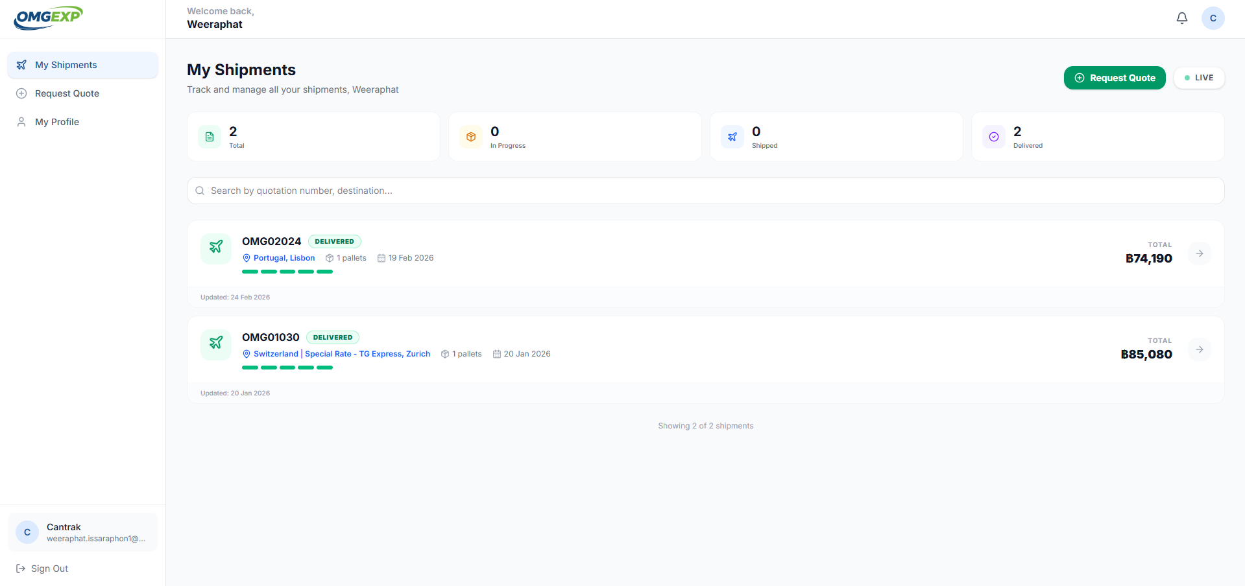This screenshot has height=586, width=1245.
Task: Click total amount ฿74,190
Action: coord(1149,259)
